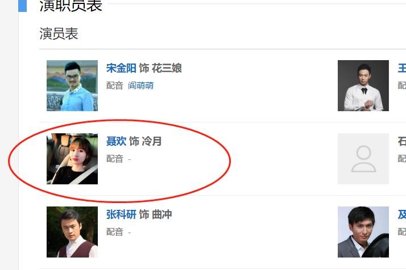Open actor link 聂欢
406x270 pixels.
[116, 141]
